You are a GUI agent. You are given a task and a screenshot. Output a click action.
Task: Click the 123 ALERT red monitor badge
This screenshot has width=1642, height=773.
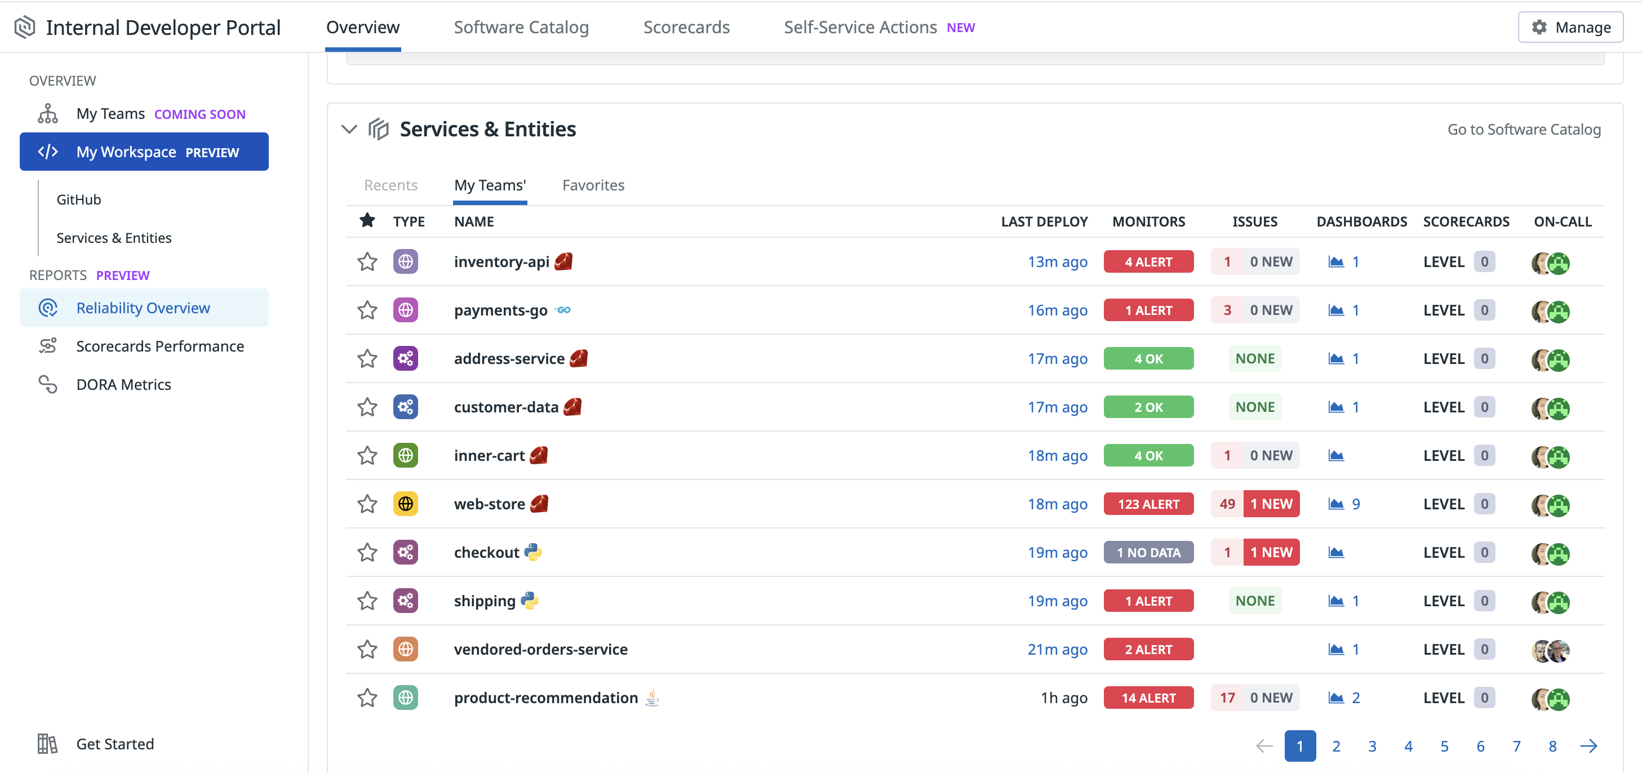(1148, 504)
